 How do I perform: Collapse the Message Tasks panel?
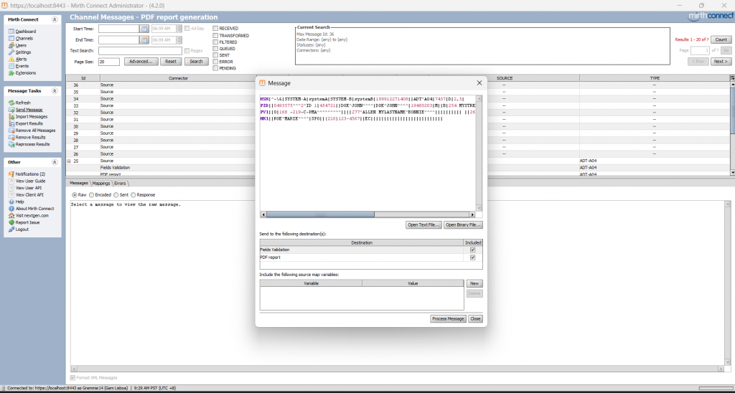tap(55, 91)
